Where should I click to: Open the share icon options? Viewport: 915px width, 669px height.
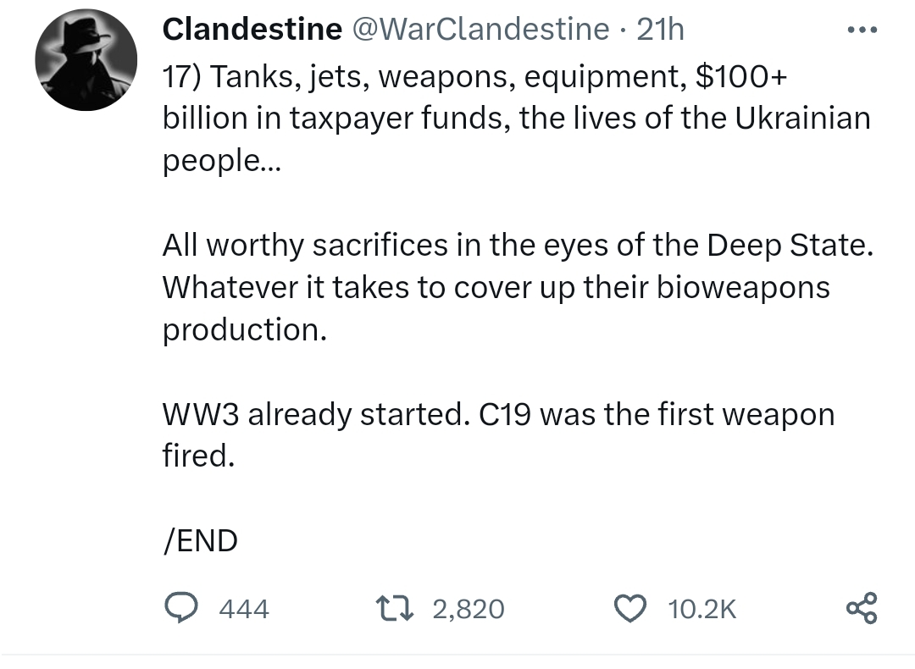[862, 608]
